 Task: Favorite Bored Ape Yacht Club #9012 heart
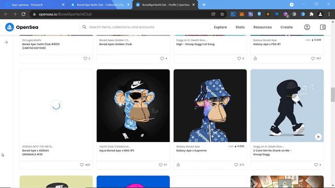tap(85, 58)
